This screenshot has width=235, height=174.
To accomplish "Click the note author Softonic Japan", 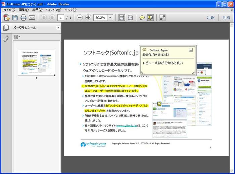I will click(x=159, y=50).
